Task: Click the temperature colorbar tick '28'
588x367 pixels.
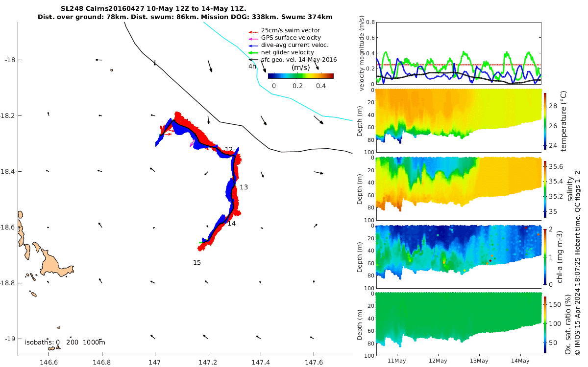Action: (554, 105)
